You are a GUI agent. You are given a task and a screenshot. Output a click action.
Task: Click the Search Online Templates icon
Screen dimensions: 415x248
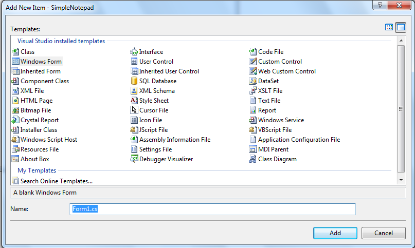tap(15, 181)
